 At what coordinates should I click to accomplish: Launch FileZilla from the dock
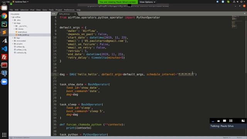[x=4, y=57]
